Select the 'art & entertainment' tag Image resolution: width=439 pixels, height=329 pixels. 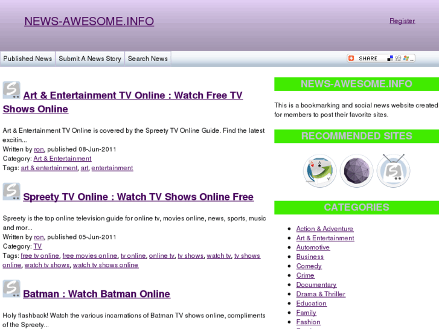(x=49, y=168)
